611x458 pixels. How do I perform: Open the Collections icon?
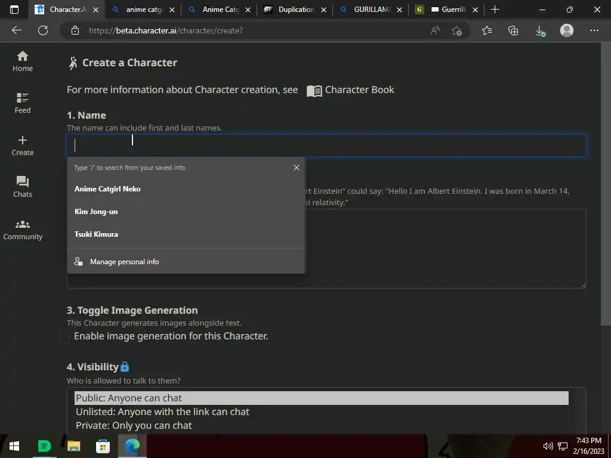(513, 30)
